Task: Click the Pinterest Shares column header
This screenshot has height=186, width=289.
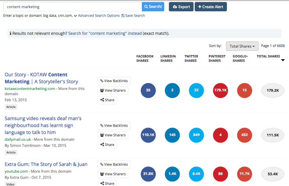Action: pyautogui.click(x=217, y=58)
